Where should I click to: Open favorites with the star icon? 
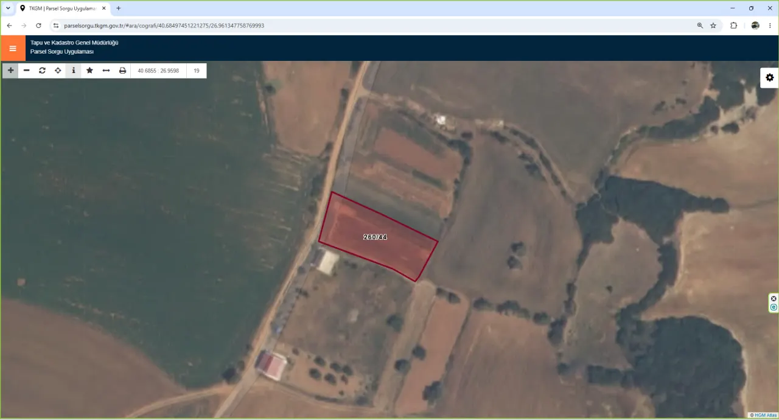pos(89,71)
